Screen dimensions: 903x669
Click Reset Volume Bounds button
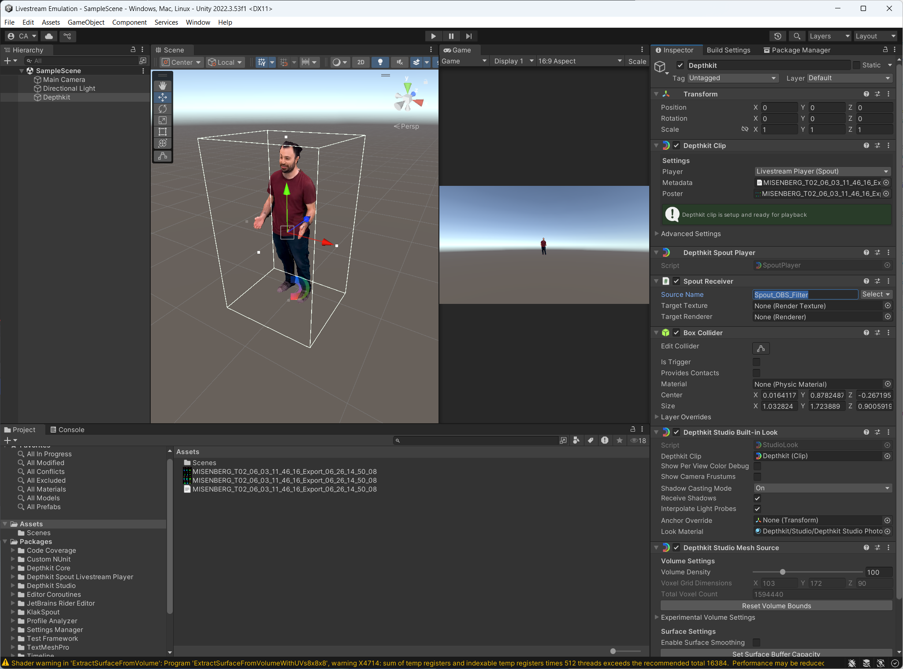[x=776, y=606]
